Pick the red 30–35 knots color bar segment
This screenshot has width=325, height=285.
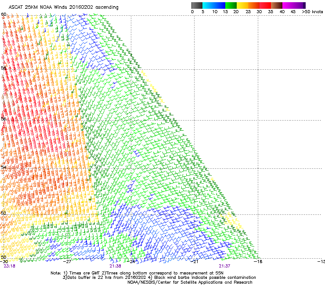pos(265,5)
